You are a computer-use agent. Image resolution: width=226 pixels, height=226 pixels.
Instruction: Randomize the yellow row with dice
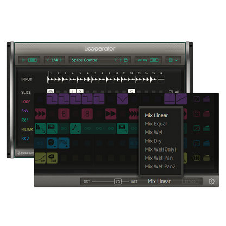point(197,158)
